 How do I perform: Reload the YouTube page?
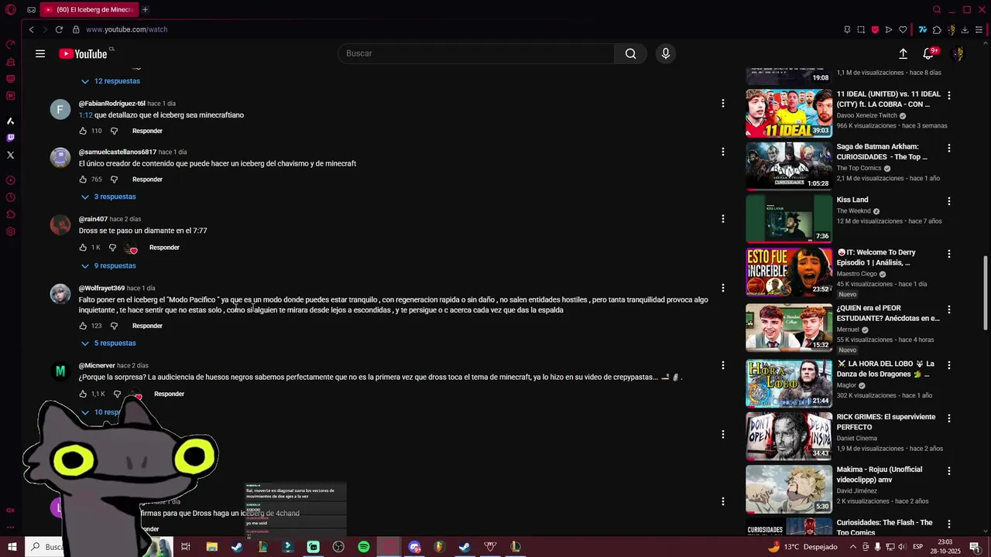59,29
